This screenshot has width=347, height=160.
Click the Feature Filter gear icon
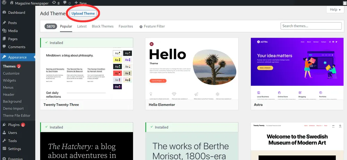click(141, 27)
